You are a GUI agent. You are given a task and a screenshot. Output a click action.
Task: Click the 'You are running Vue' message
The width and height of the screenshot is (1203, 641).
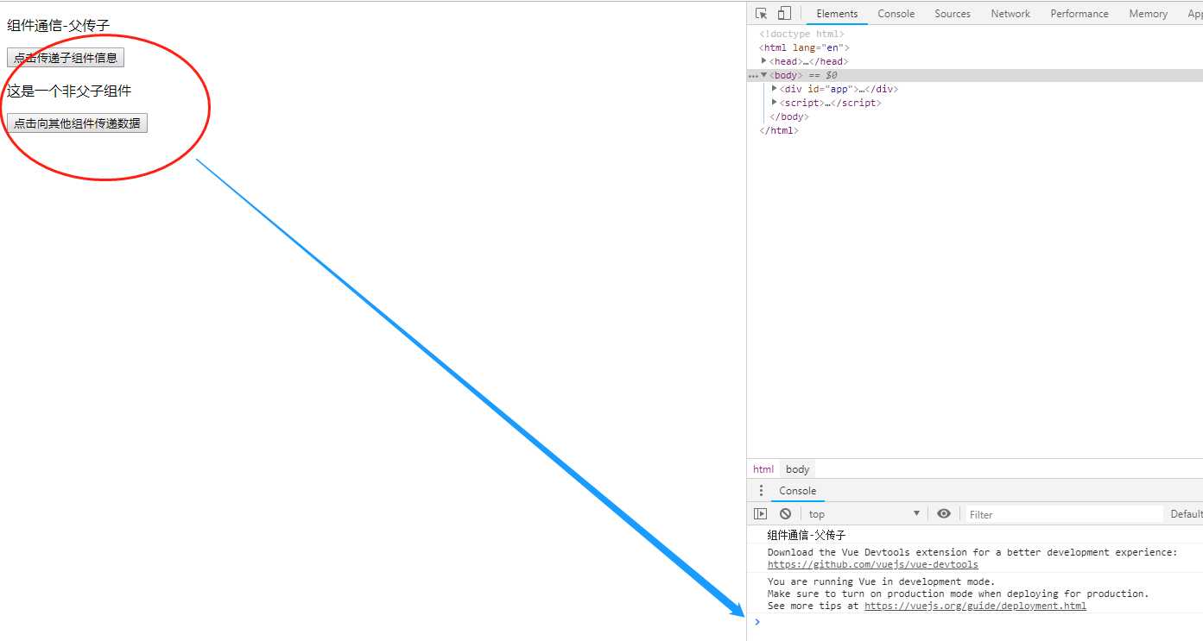(881, 581)
